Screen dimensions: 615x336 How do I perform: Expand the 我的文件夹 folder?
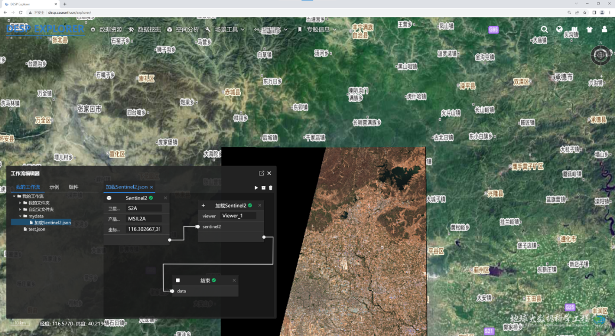(x=20, y=203)
